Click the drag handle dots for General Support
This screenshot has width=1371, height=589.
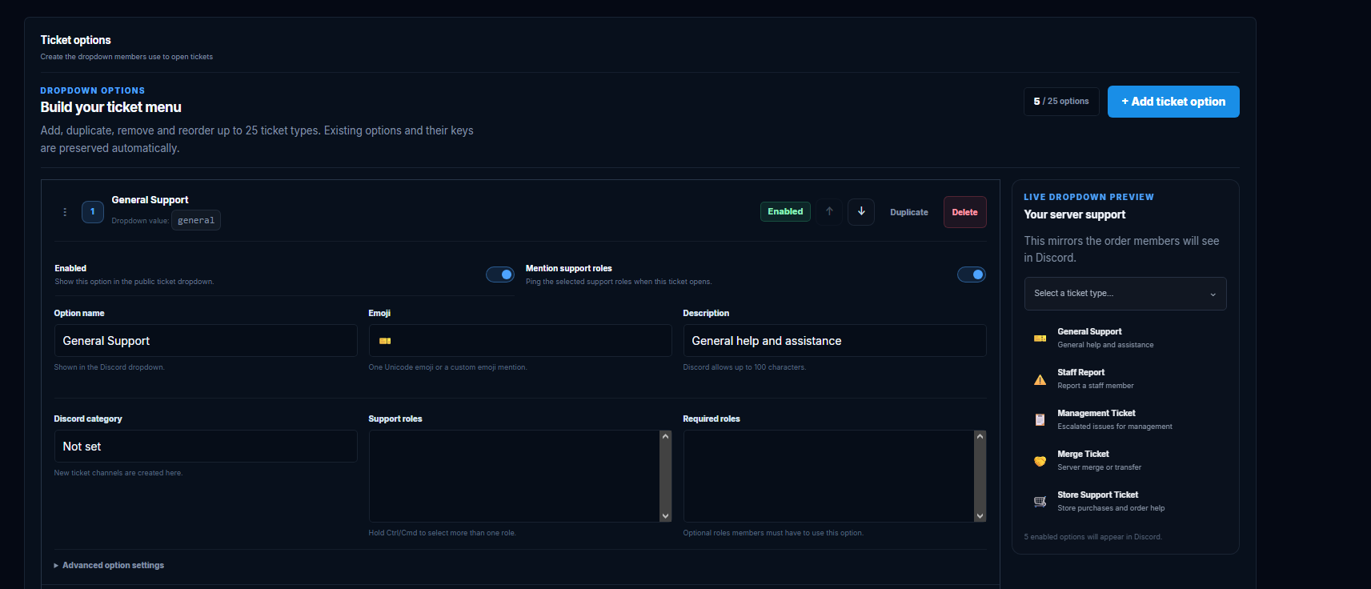[65, 212]
